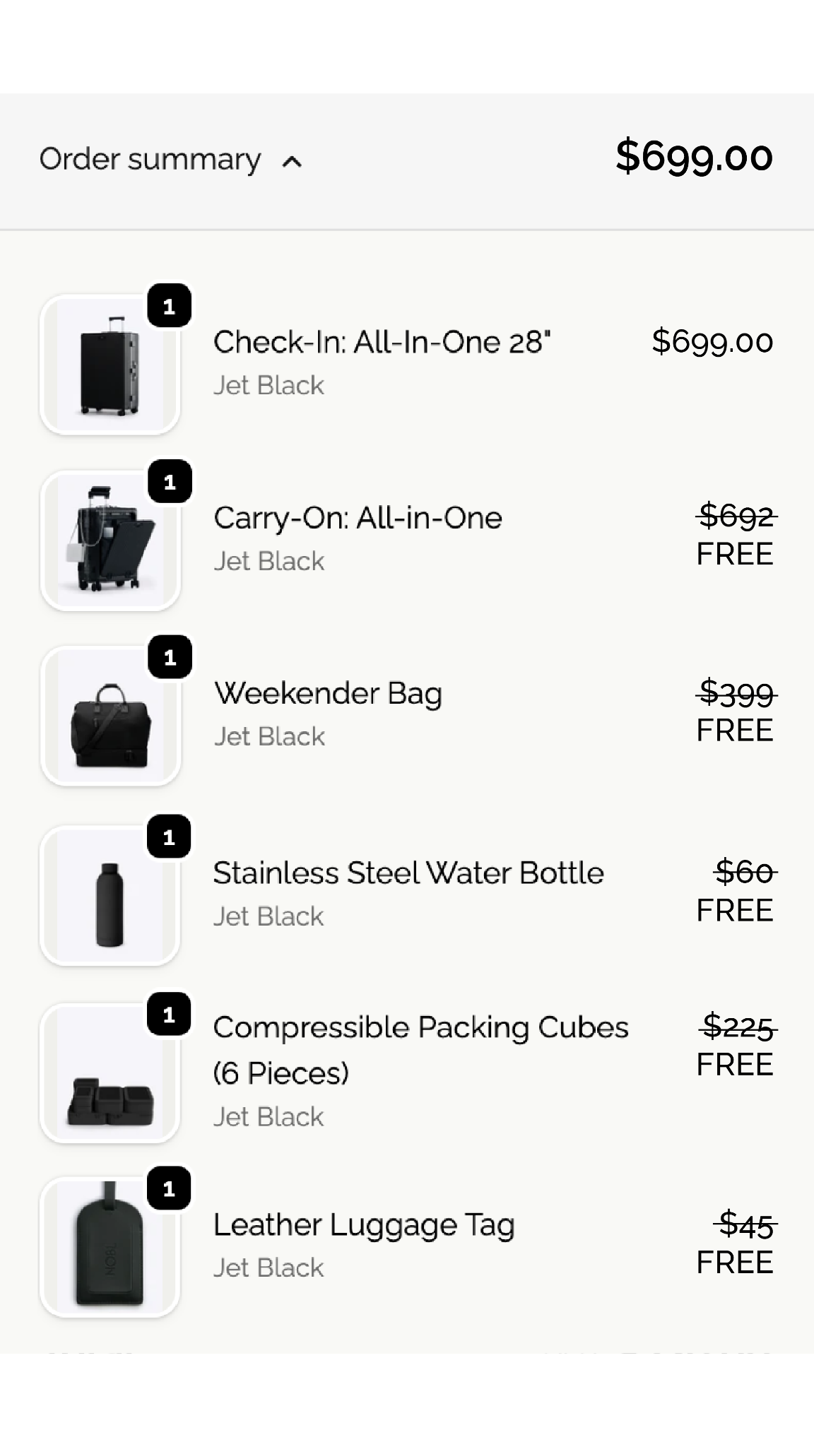Click quantity badge on Packing Cubes
The image size is (814, 1447).
pos(169,1015)
